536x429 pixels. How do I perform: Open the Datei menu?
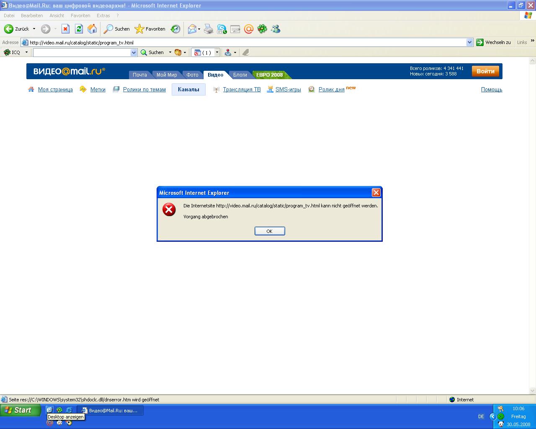9,16
